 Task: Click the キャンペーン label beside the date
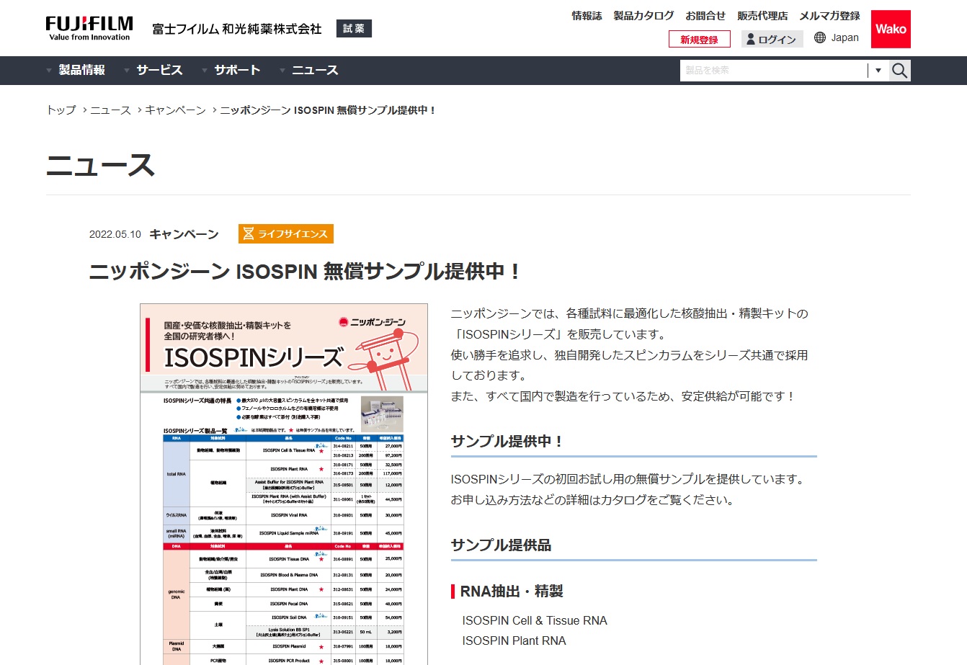184,234
